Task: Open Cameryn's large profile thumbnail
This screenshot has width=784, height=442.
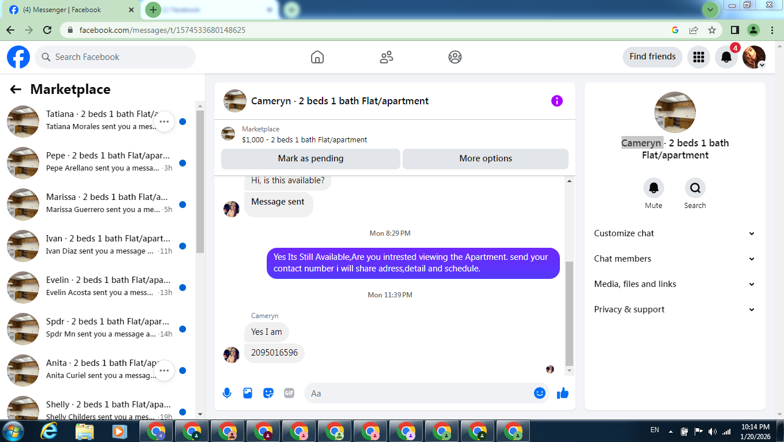Action: 675,112
